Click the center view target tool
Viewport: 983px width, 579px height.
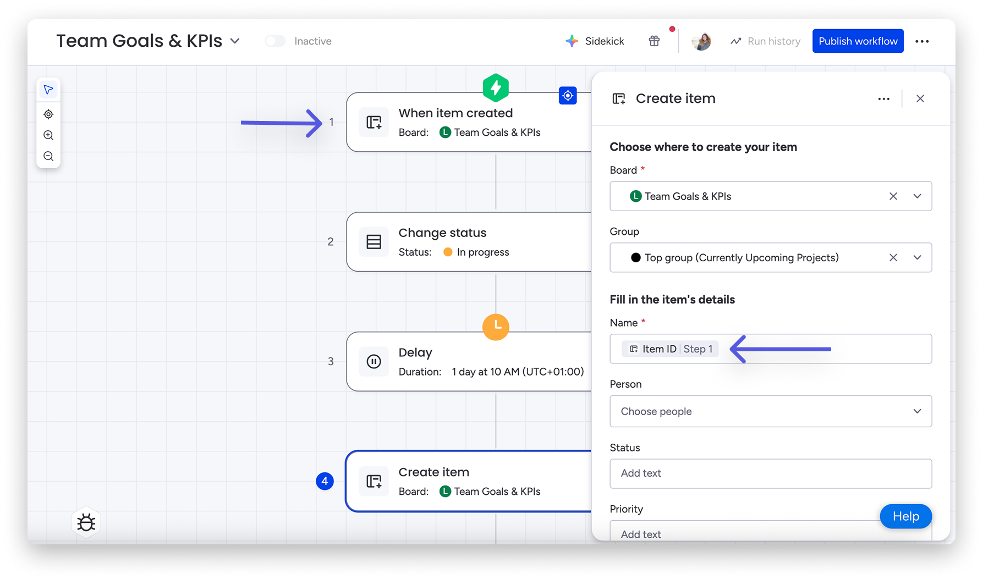(48, 114)
